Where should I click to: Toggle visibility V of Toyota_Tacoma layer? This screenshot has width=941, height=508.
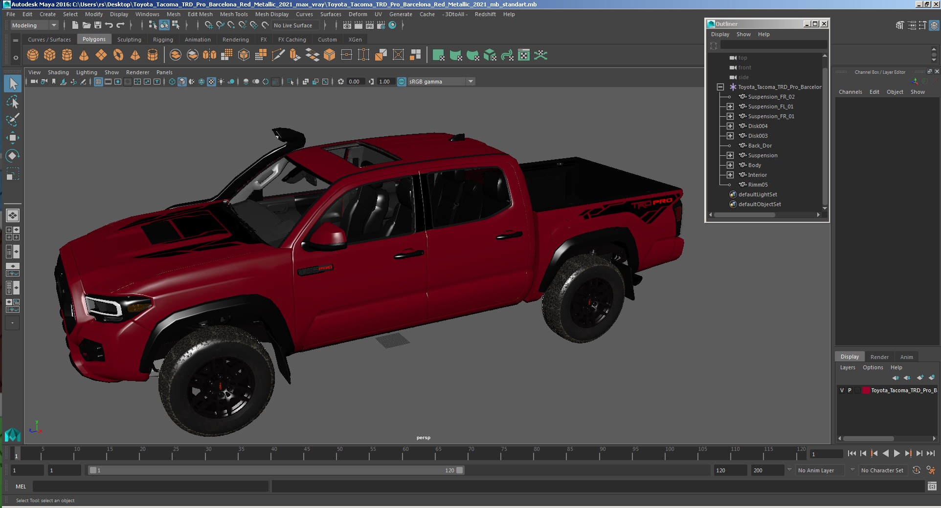(x=842, y=390)
